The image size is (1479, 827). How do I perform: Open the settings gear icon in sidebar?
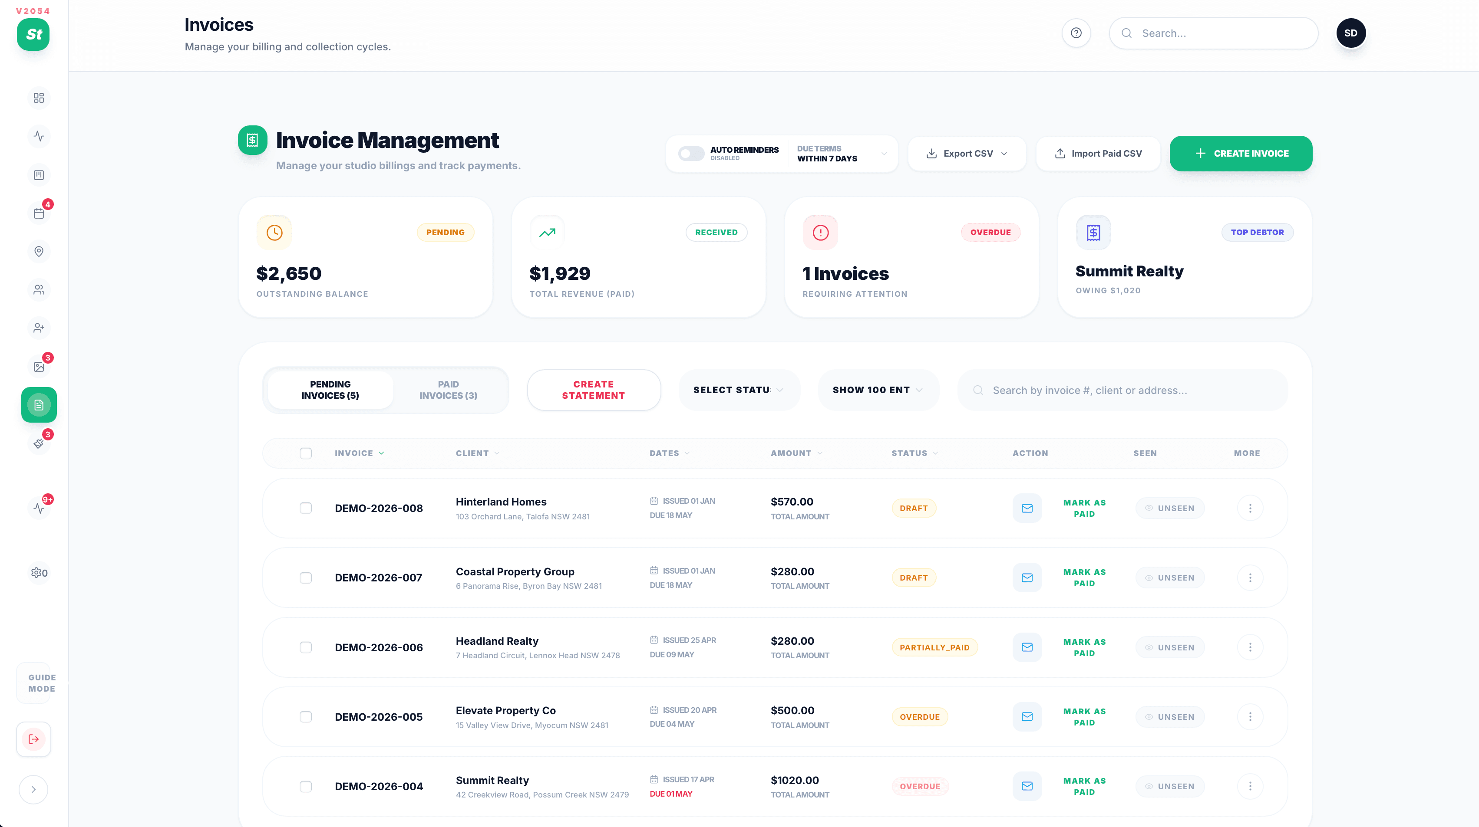pyautogui.click(x=39, y=573)
